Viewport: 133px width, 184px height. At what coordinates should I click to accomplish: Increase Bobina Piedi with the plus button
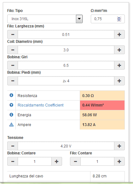click(119, 81)
